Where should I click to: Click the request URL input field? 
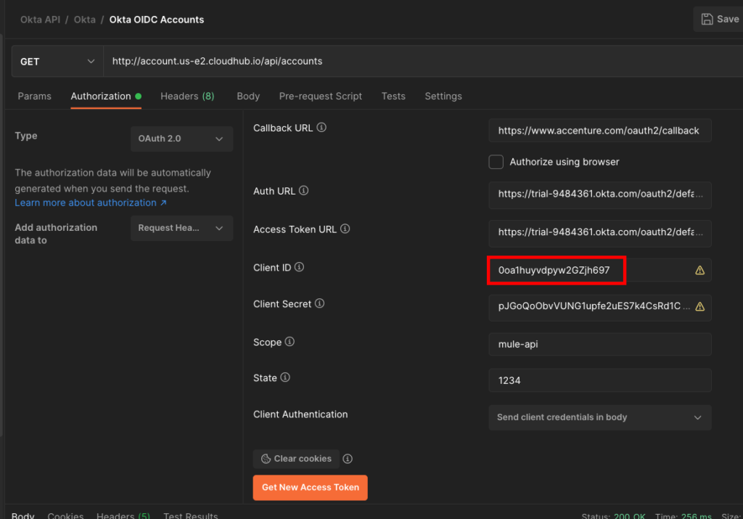click(x=421, y=62)
